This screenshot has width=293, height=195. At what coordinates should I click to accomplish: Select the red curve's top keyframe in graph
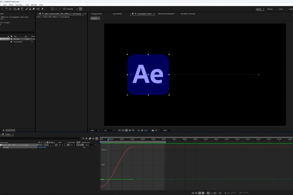133,147
